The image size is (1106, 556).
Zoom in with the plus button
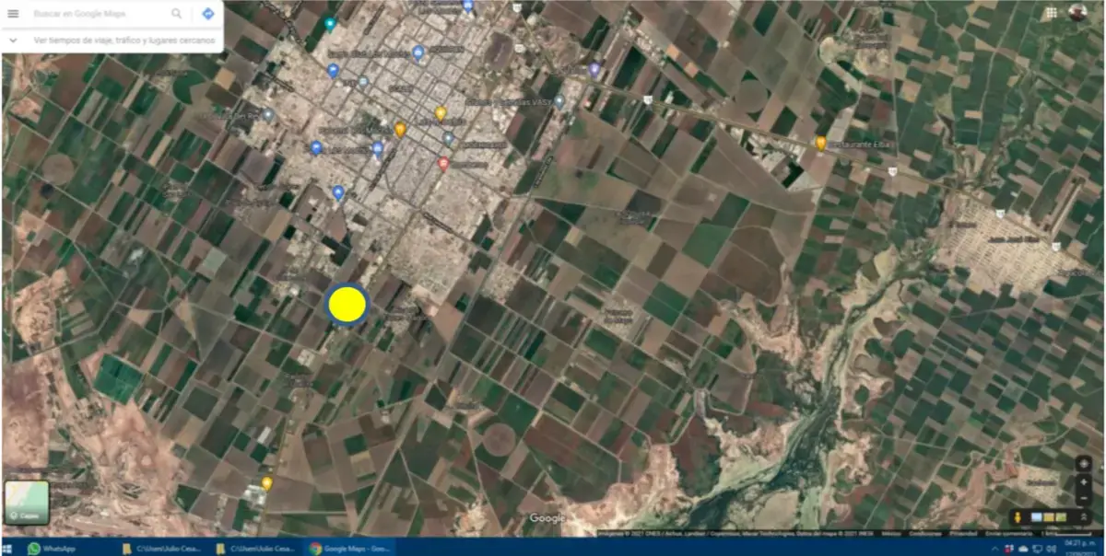(x=1084, y=482)
